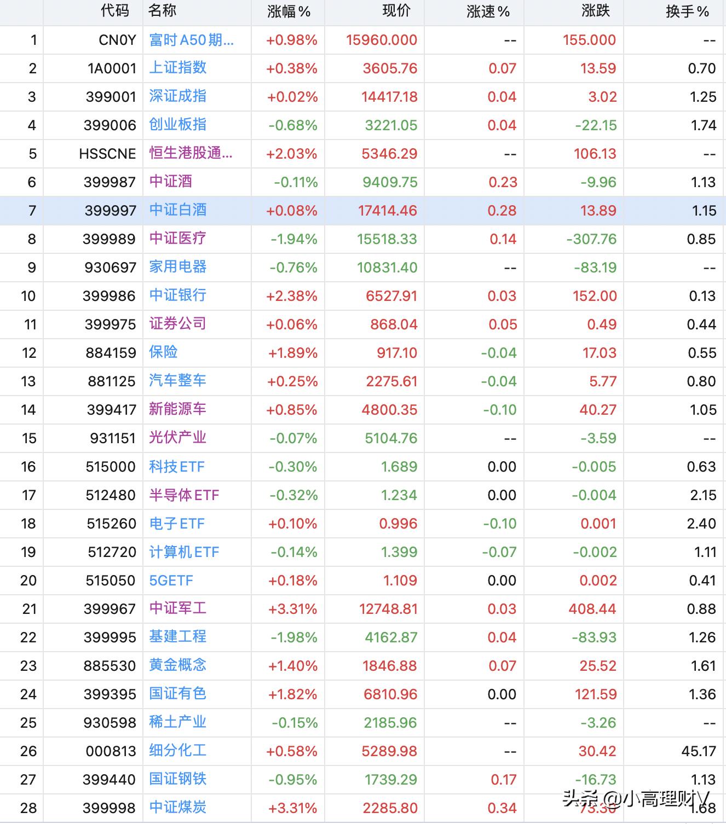Click code cell 1A0001
This screenshot has height=824, width=726.
tap(112, 68)
